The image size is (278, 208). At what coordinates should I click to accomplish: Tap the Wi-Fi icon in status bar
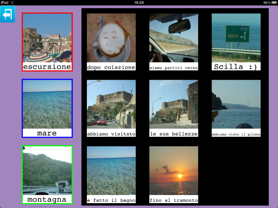(x=13, y=2)
